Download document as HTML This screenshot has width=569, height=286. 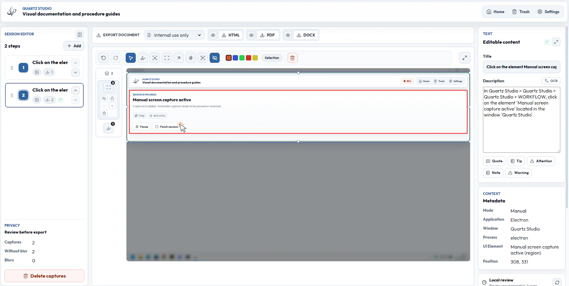230,35
